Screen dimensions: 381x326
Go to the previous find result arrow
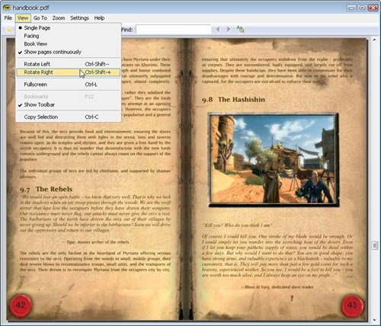pyautogui.click(x=218, y=30)
